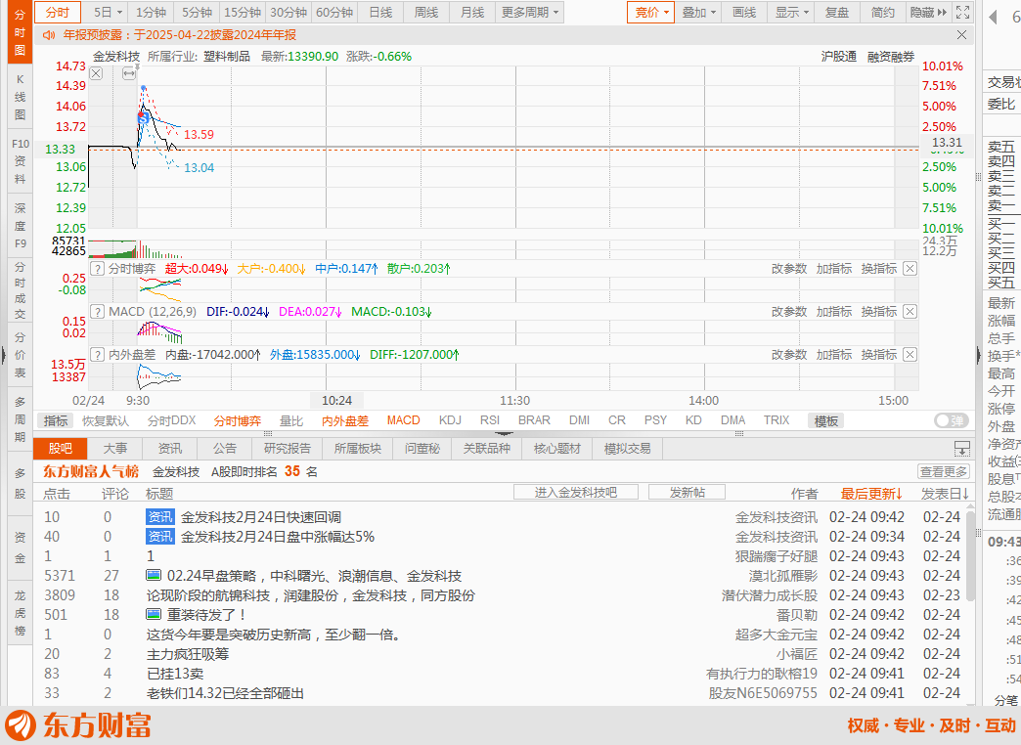Click the 资讯 tag of 快速回调 post
Image resolution: width=1021 pixels, height=745 pixels.
click(x=160, y=517)
